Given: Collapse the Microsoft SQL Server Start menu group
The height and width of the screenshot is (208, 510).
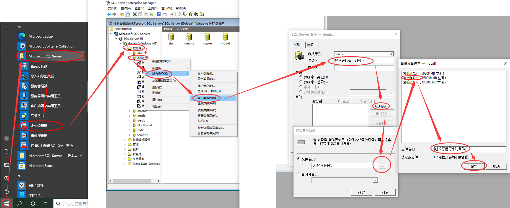Looking at the screenshot, I should pos(81,56).
